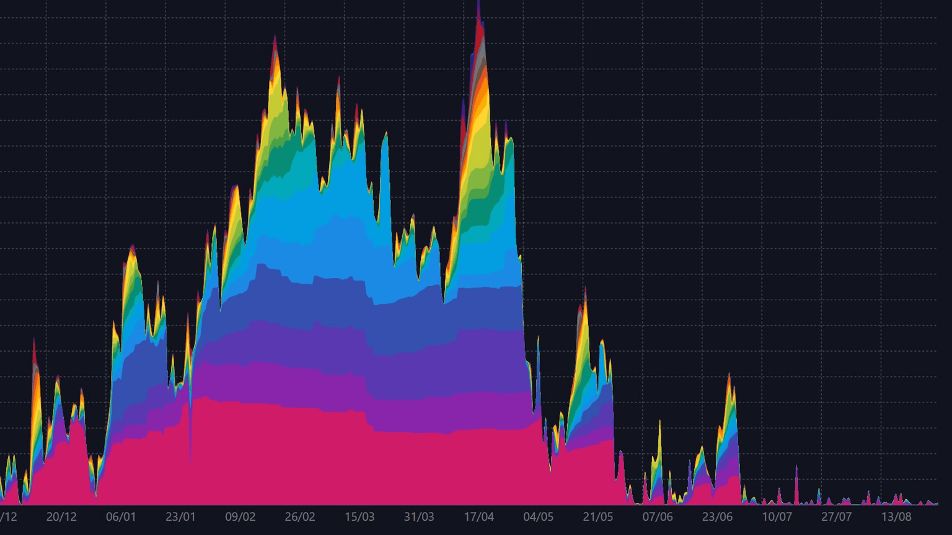Click the 21/05 axis label
The height and width of the screenshot is (535, 952).
(x=597, y=515)
